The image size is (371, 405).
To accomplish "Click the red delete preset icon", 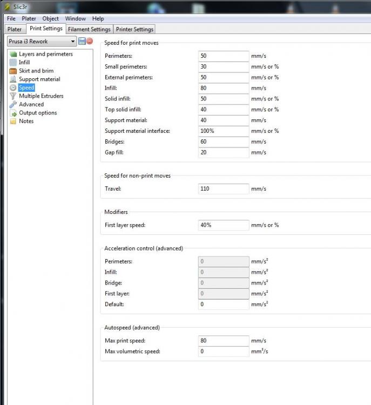I will pyautogui.click(x=90, y=41).
